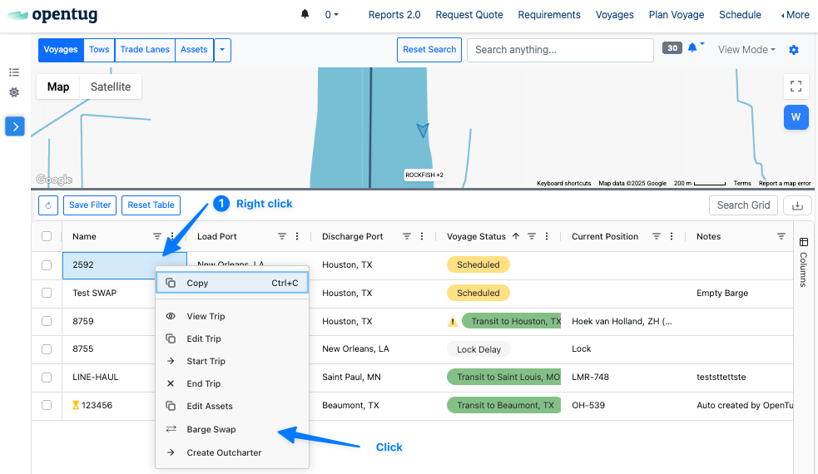Screen dimensions: 818x474
Task: Open the View Mode dropdown
Action: pos(746,50)
